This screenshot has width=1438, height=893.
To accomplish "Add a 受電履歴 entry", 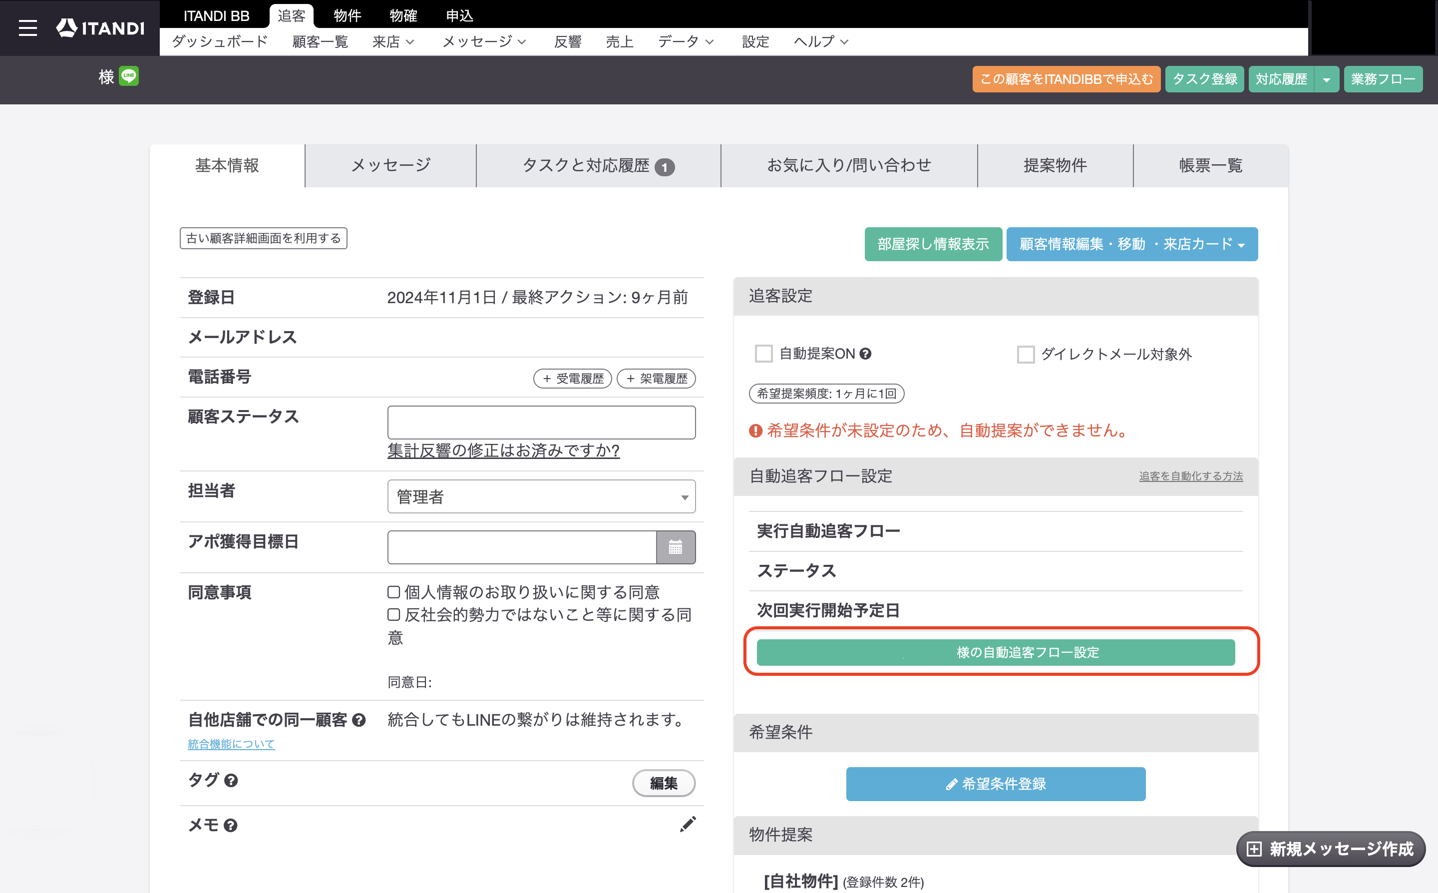I will tap(573, 379).
